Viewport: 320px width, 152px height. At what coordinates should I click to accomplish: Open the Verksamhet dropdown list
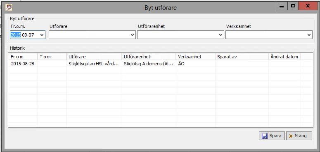(x=309, y=35)
